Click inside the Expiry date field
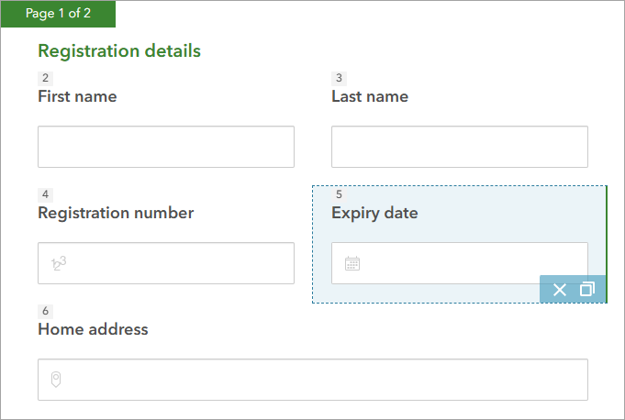625x420 pixels. coord(468,263)
